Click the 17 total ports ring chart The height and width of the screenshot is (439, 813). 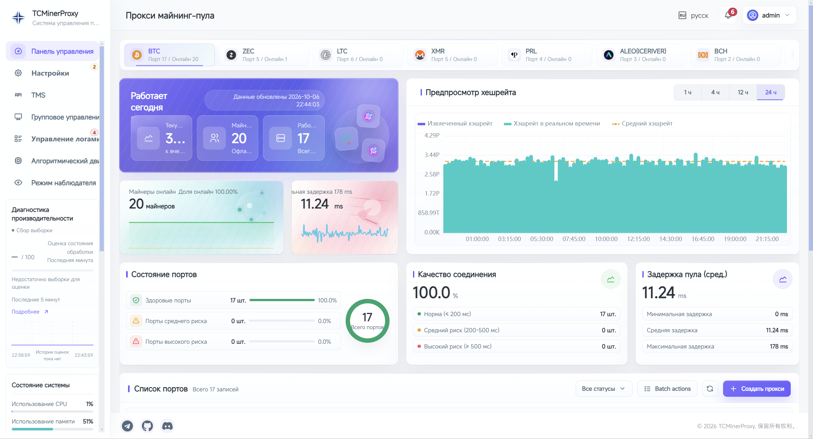pyautogui.click(x=367, y=321)
